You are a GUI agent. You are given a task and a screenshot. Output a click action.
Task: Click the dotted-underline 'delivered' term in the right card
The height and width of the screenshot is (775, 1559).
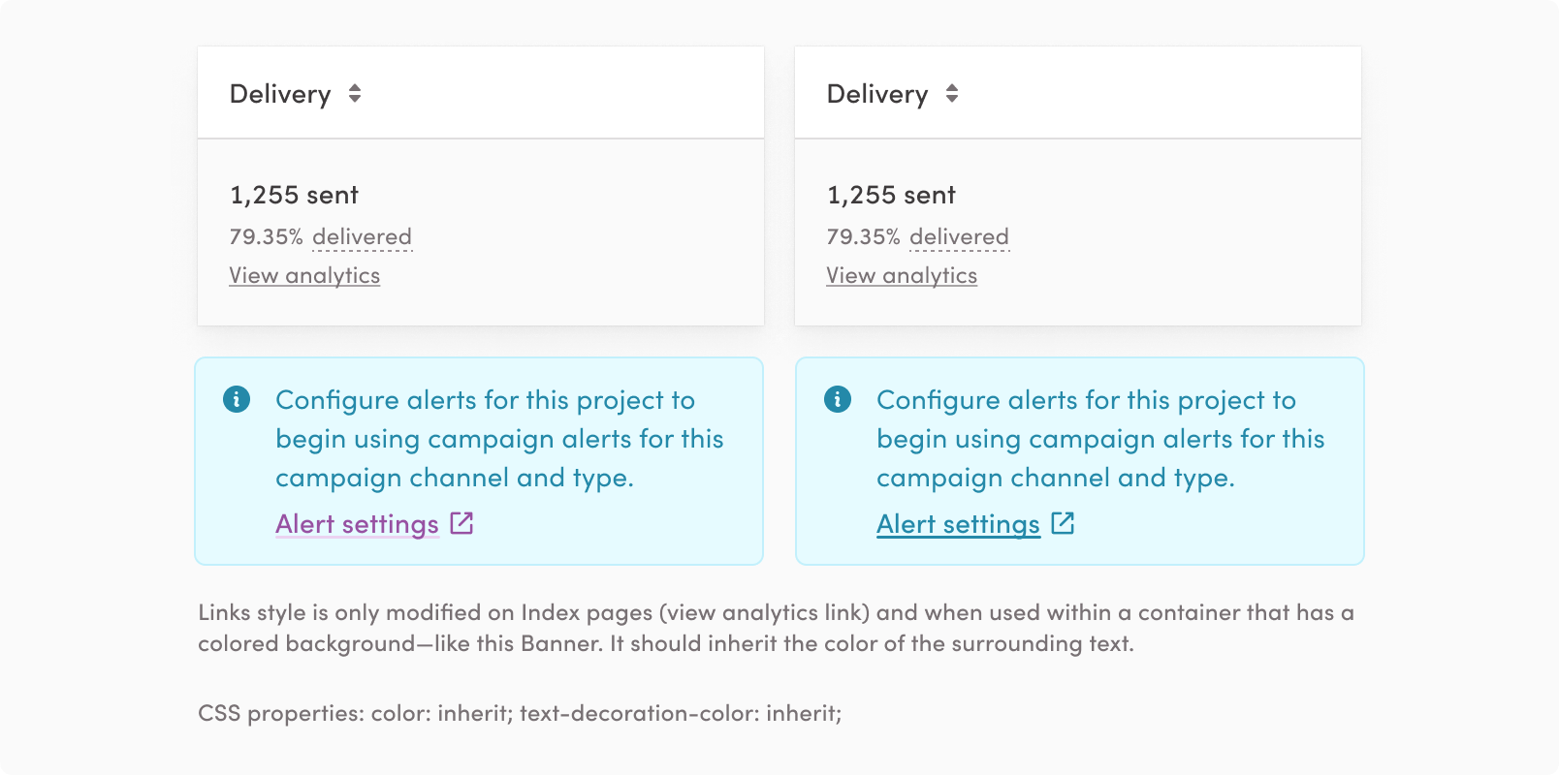click(959, 237)
